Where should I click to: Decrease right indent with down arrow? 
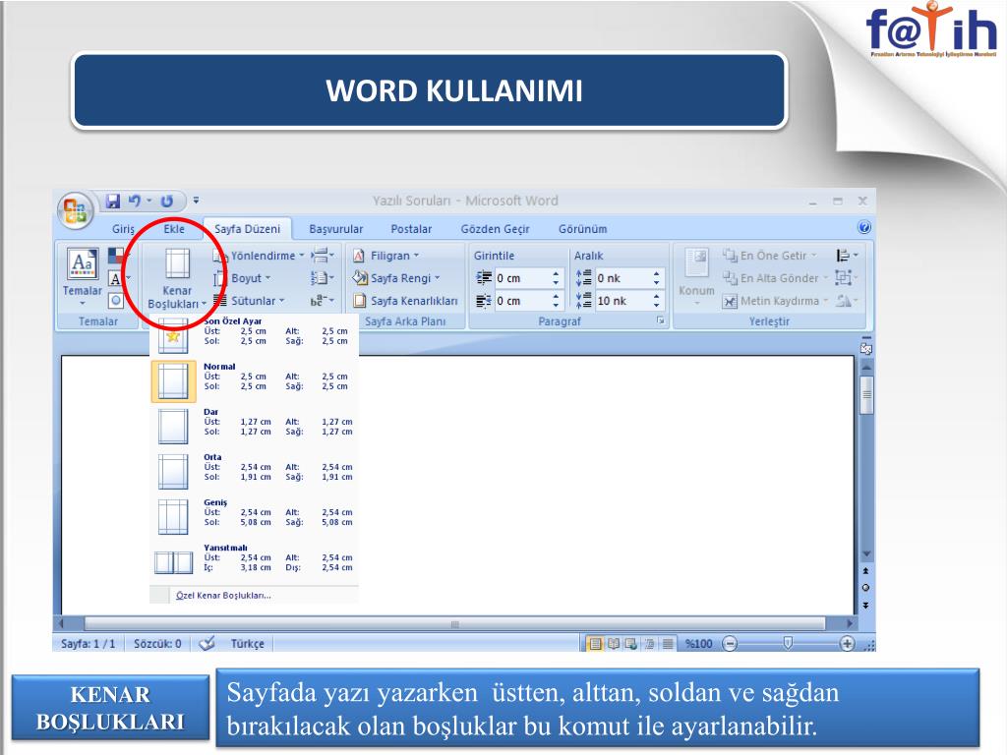[x=556, y=305]
